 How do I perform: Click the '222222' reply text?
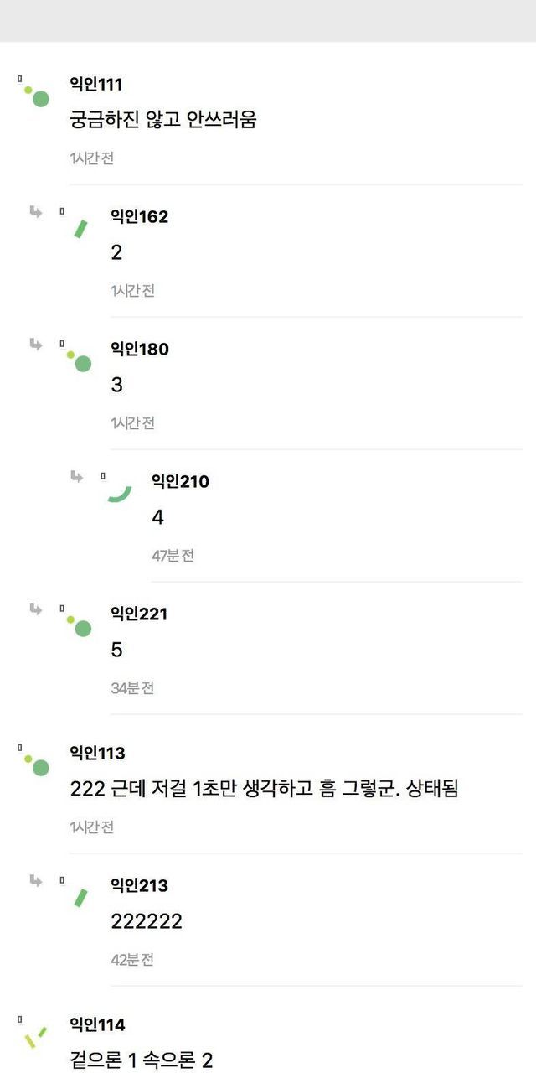(147, 922)
